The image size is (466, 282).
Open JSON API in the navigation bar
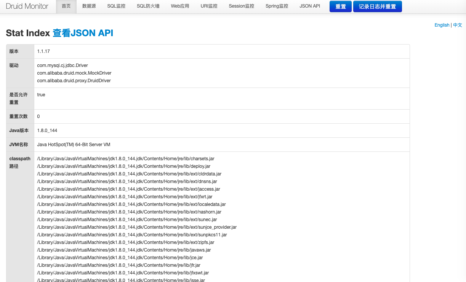click(x=310, y=6)
